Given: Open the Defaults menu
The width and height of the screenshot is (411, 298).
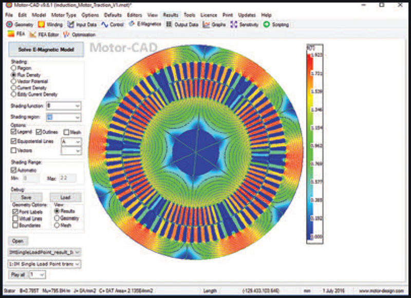Looking at the screenshot, I should tap(113, 15).
